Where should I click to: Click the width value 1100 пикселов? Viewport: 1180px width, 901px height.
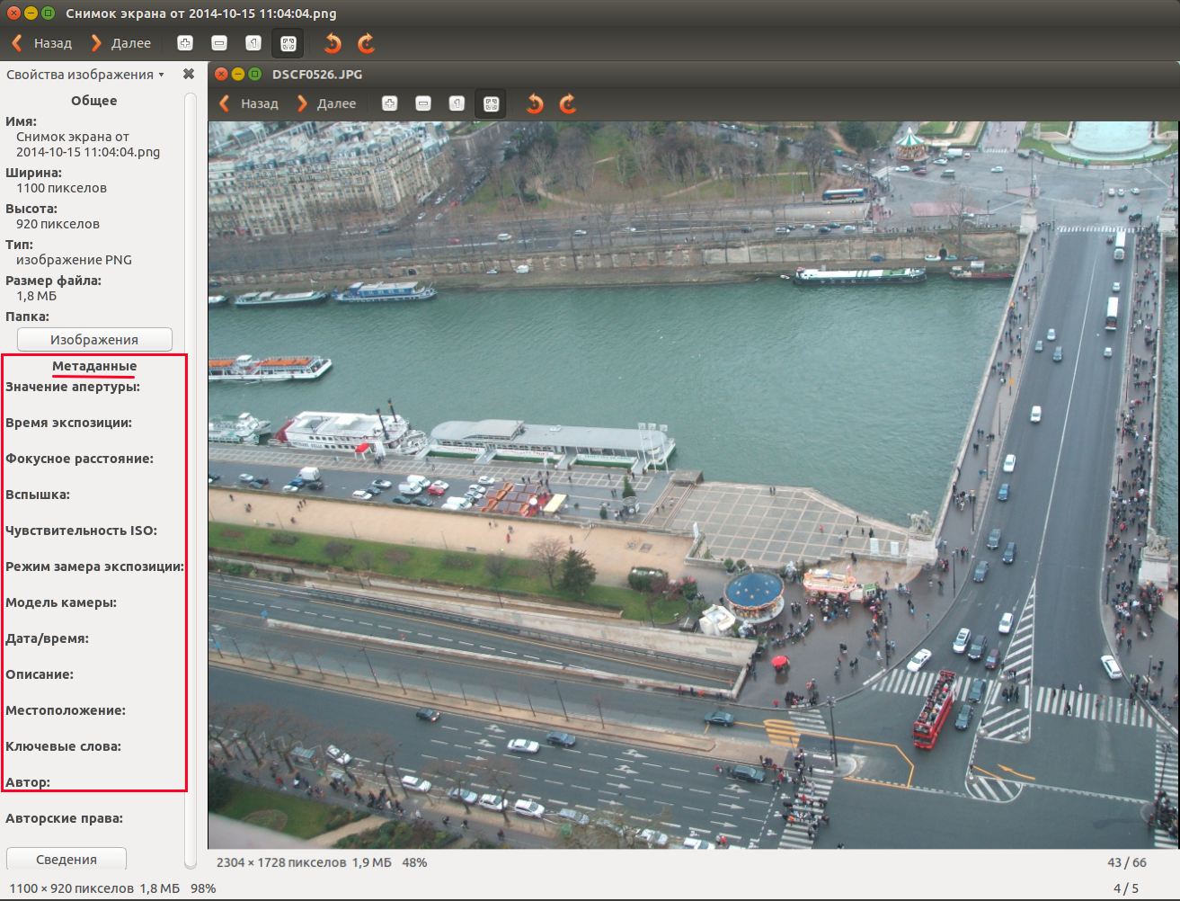click(61, 188)
